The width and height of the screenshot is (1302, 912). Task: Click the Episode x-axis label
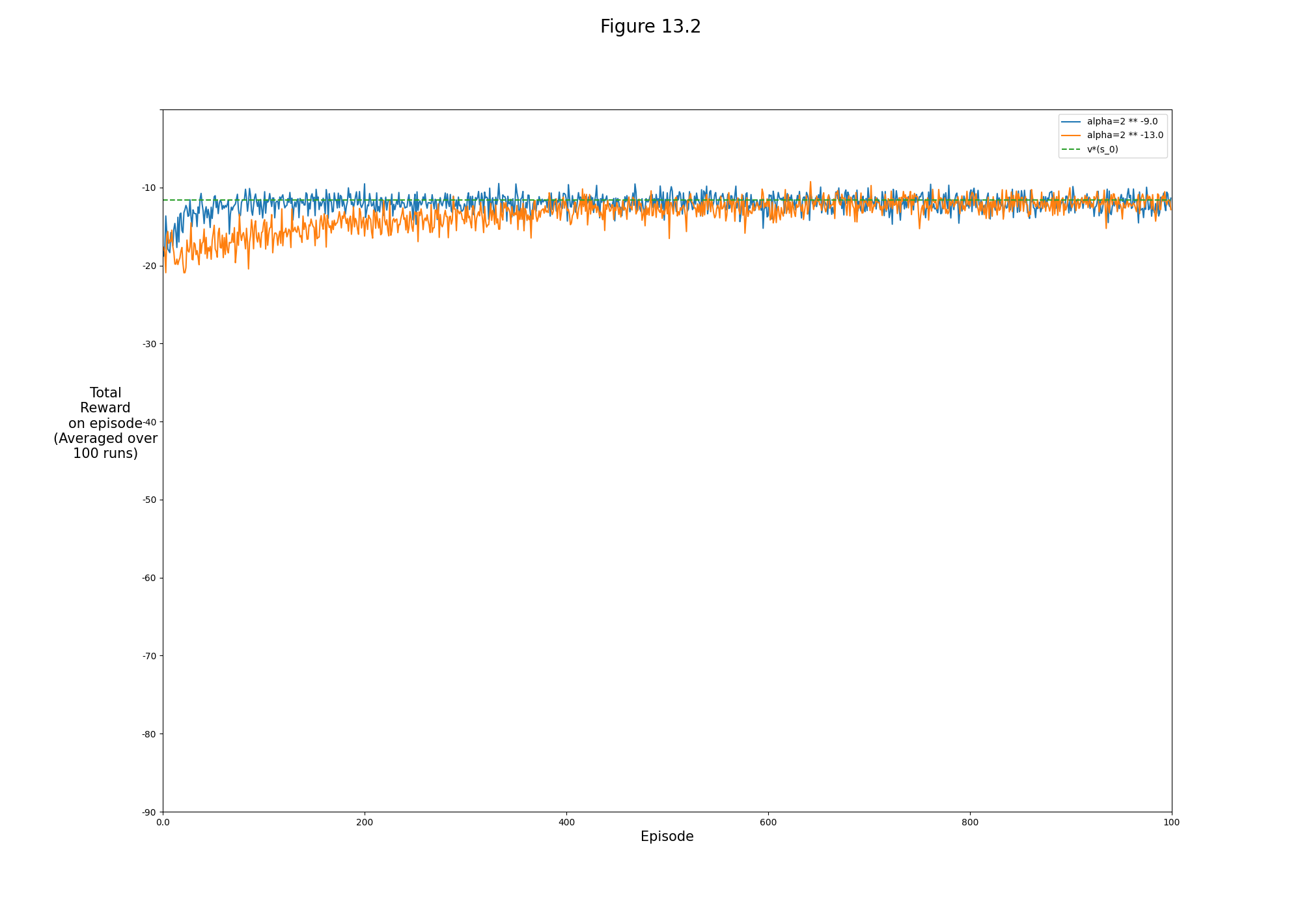tap(667, 836)
